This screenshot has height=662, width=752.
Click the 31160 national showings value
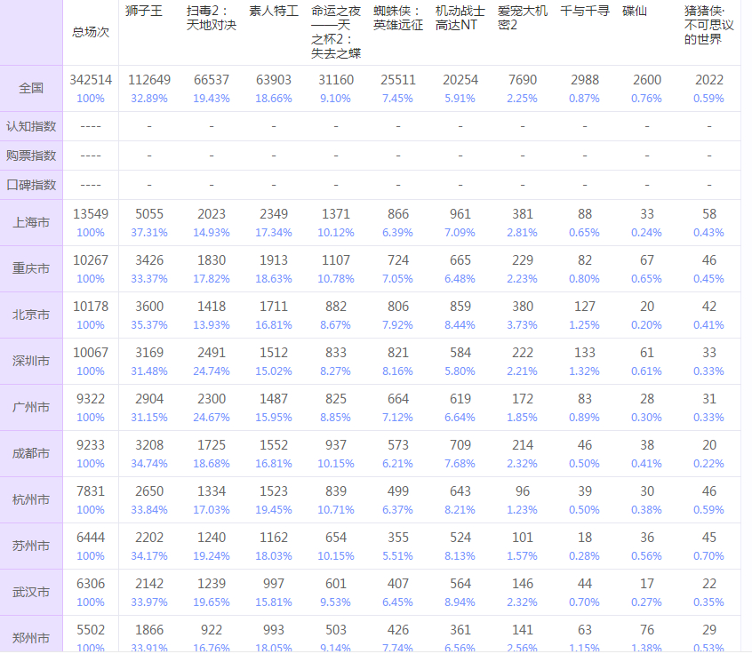coord(336,80)
